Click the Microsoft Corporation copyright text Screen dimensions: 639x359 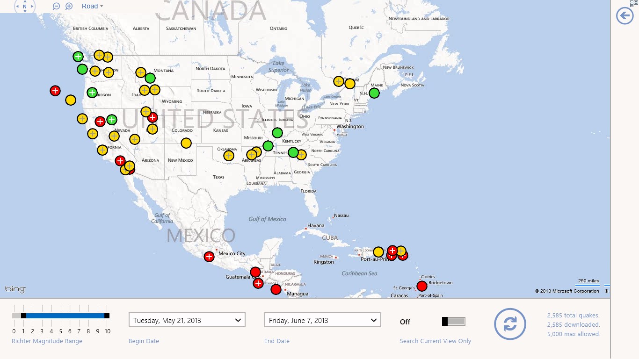pyautogui.click(x=567, y=291)
